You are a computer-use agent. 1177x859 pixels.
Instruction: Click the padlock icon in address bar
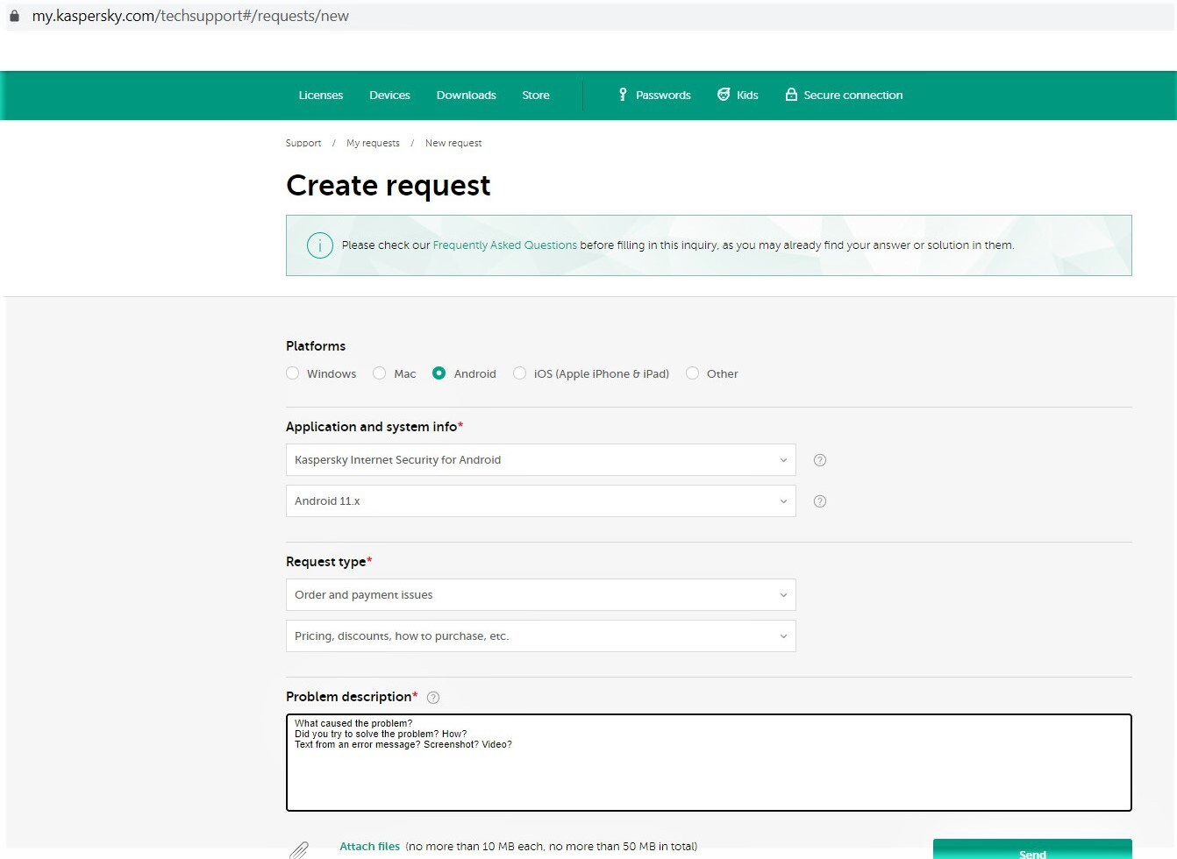14,16
